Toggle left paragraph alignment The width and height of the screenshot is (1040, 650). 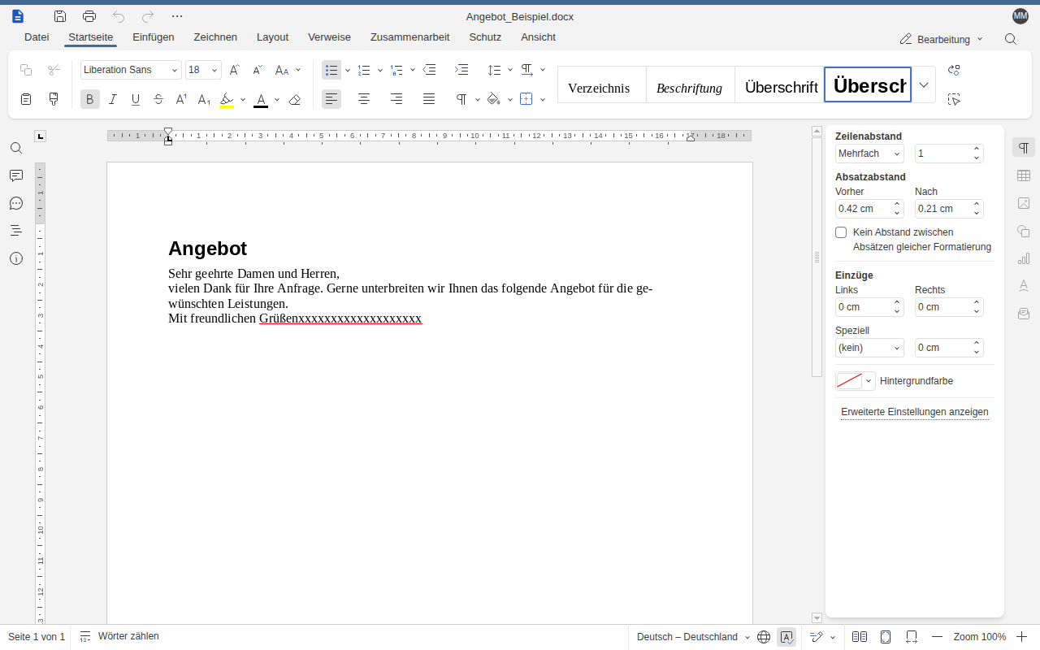(x=331, y=99)
